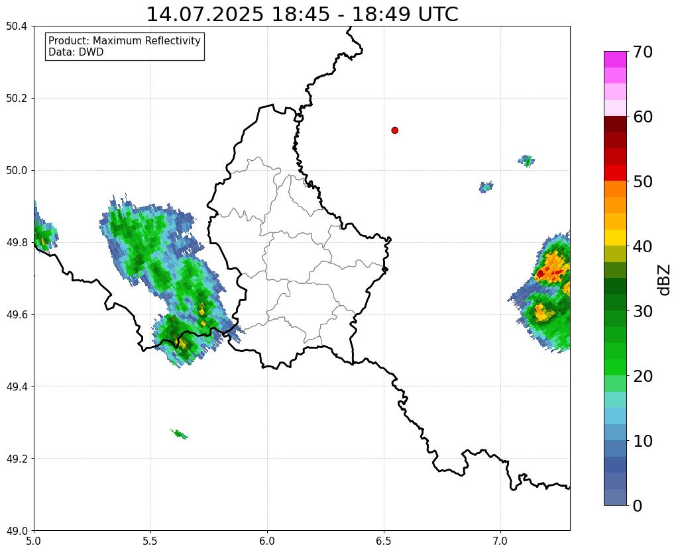This screenshot has width=678, height=552.
Task: Click the longitude 5.0 axis label
Action: point(34,541)
